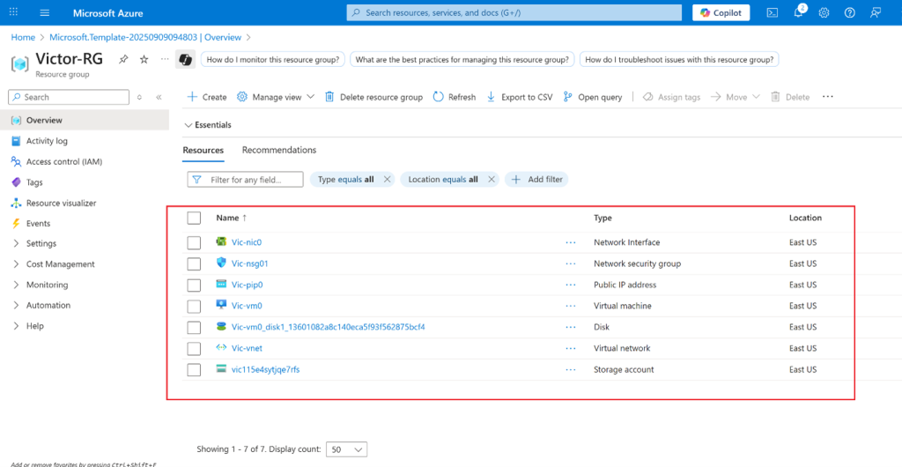Check the box for Vic-pip0

point(194,285)
